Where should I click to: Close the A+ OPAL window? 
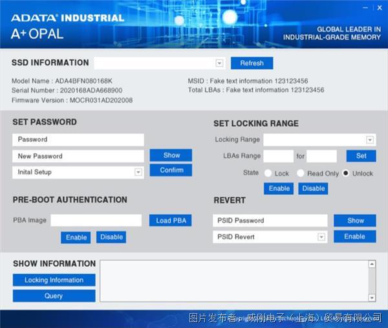pyautogui.click(x=380, y=8)
